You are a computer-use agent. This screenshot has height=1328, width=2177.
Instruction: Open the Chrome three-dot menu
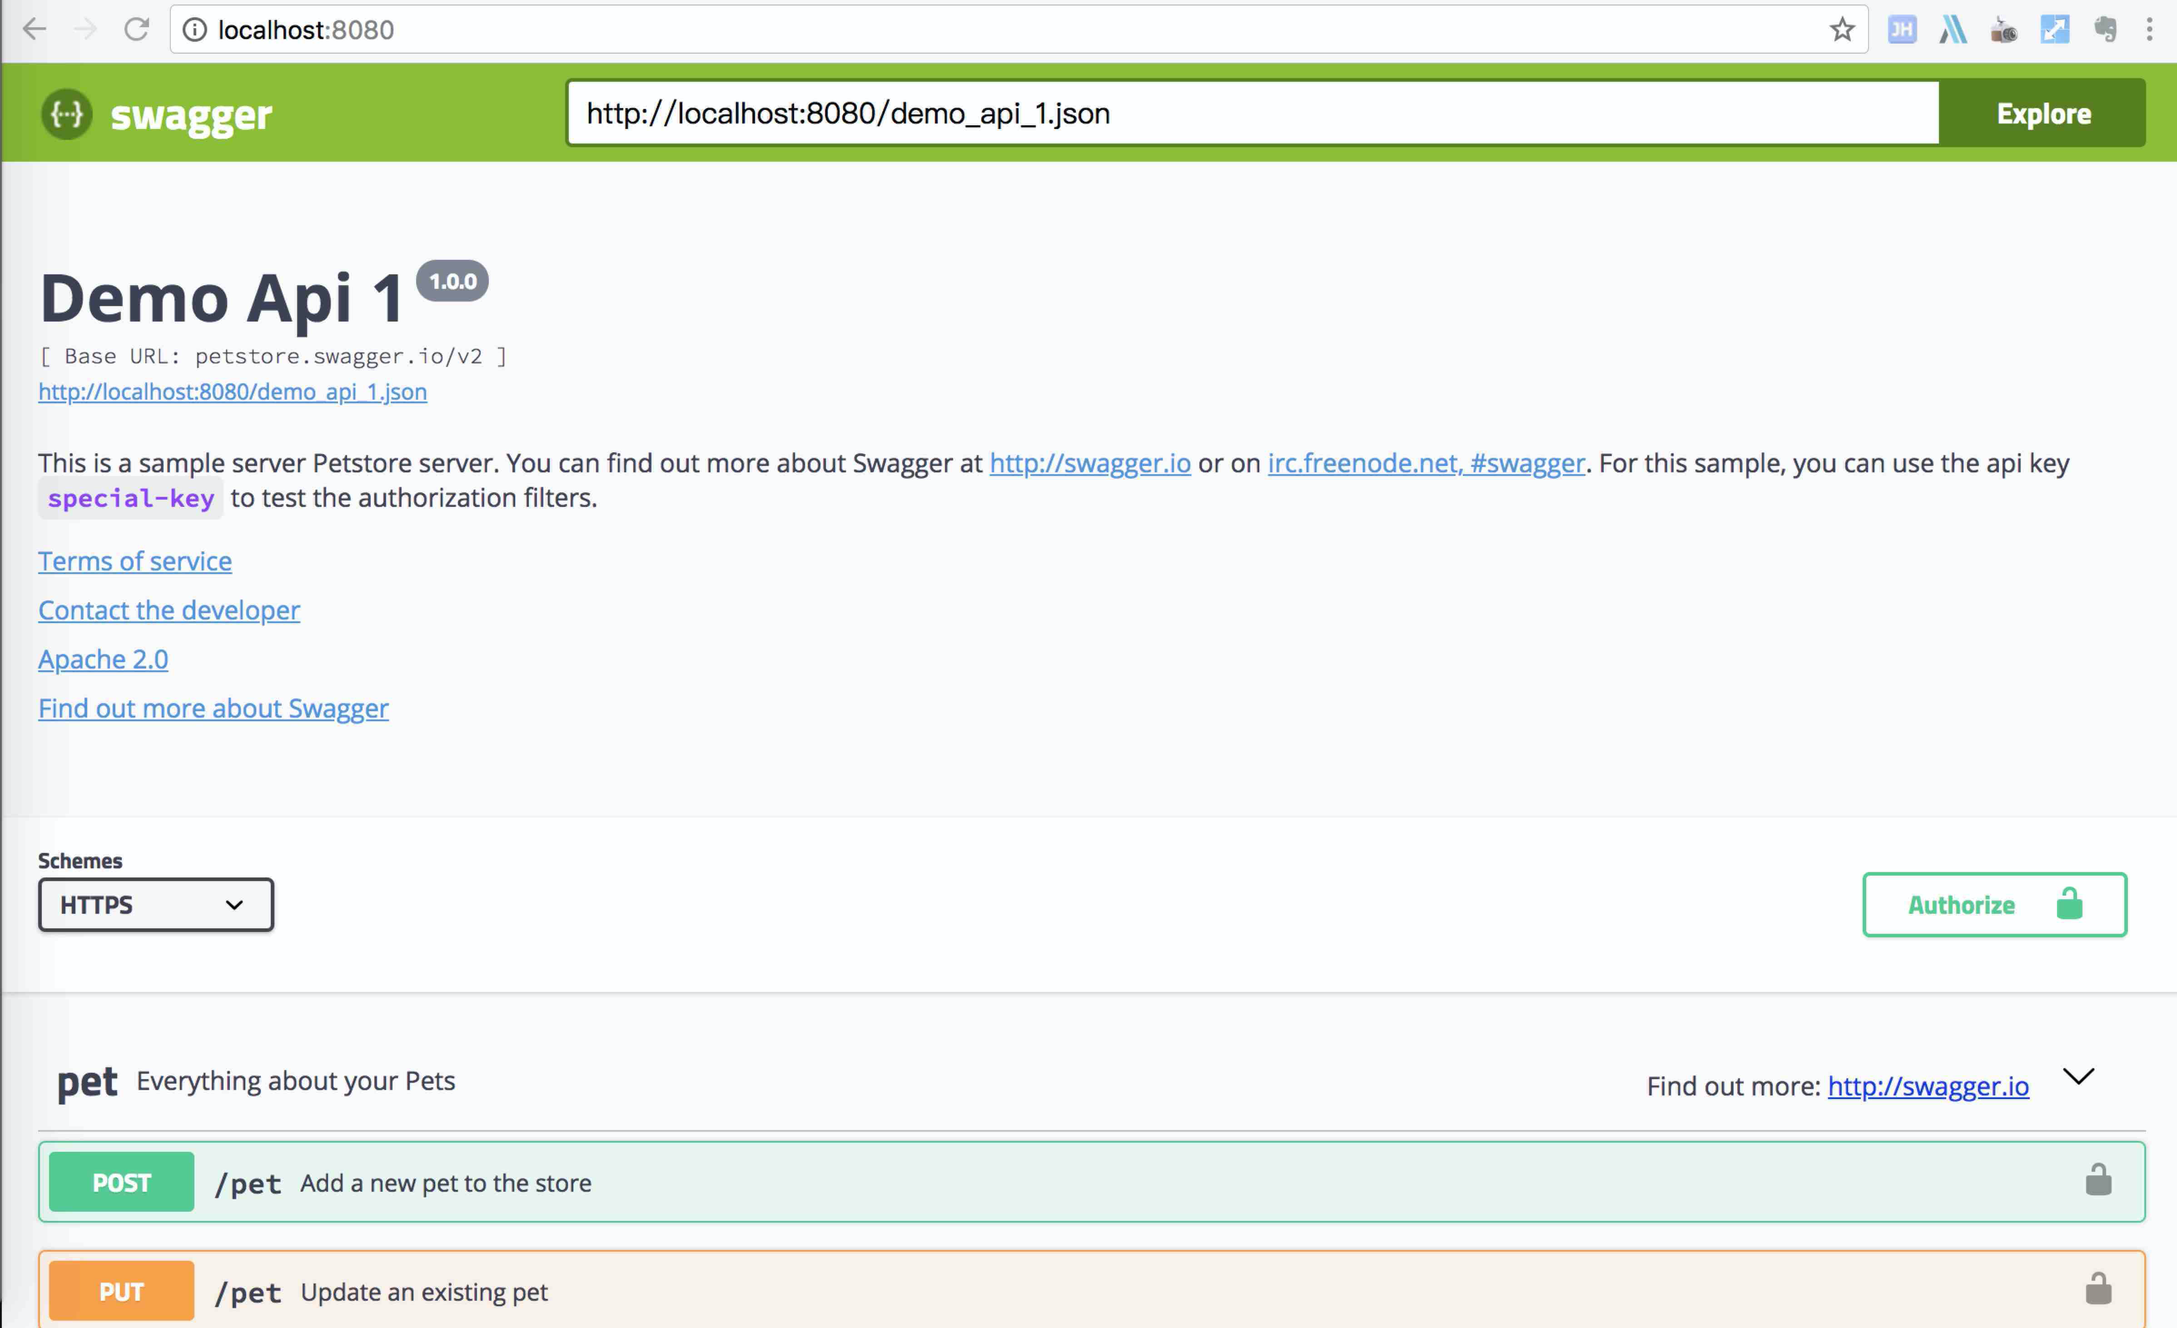pyautogui.click(x=2149, y=30)
